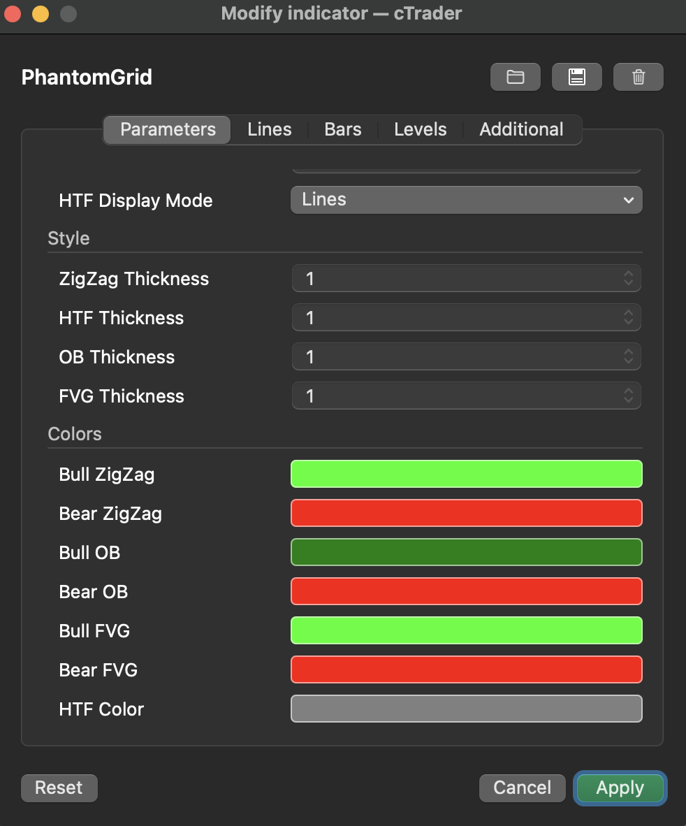Image resolution: width=686 pixels, height=826 pixels.
Task: Open the HTF Display Mode dropdown
Action: (466, 200)
